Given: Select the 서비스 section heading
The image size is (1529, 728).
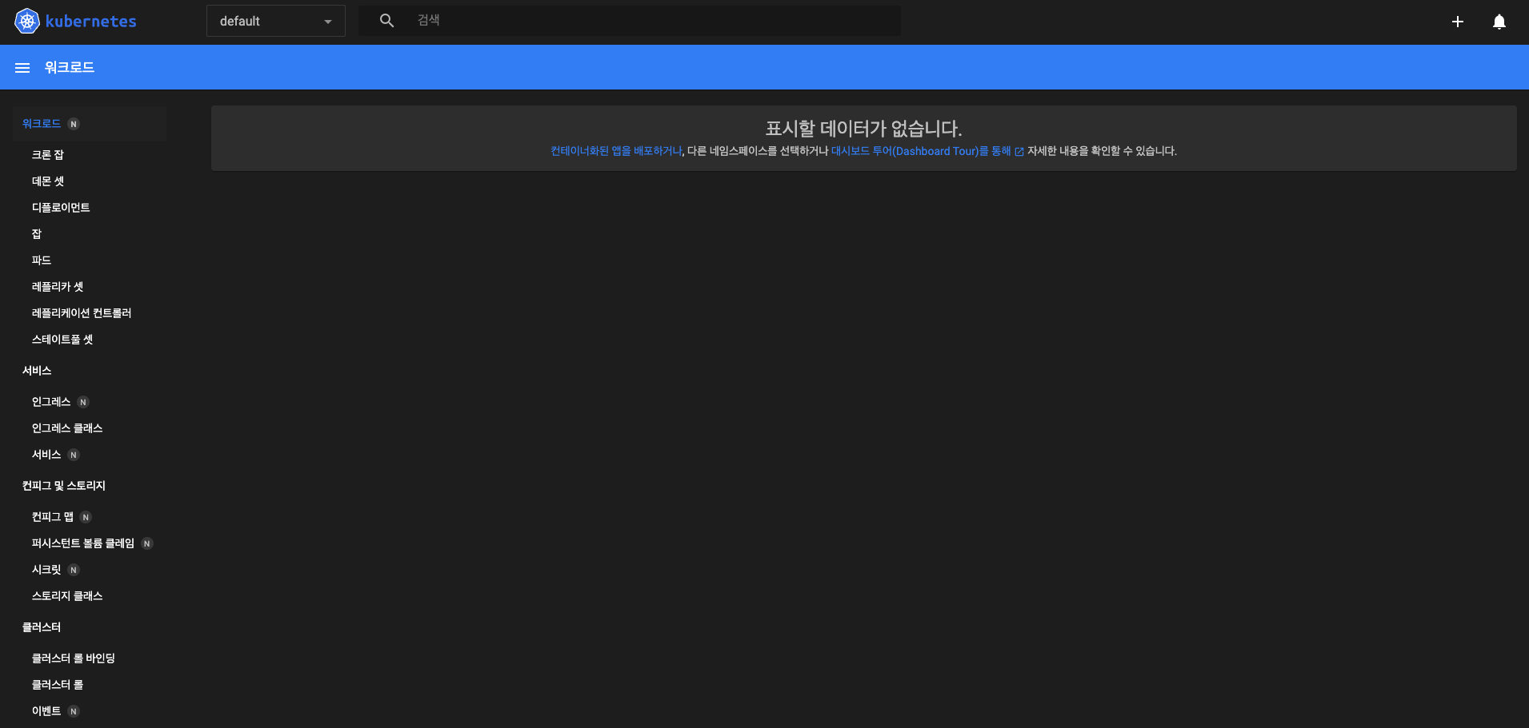Looking at the screenshot, I should [37, 371].
